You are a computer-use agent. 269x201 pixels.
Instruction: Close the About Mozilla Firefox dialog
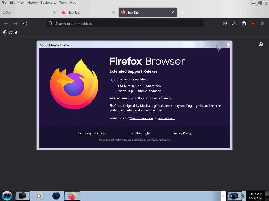(x=228, y=45)
